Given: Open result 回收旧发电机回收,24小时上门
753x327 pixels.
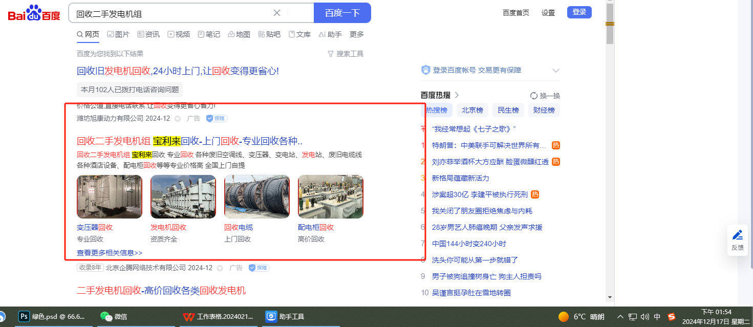Looking at the screenshot, I should pyautogui.click(x=178, y=71).
